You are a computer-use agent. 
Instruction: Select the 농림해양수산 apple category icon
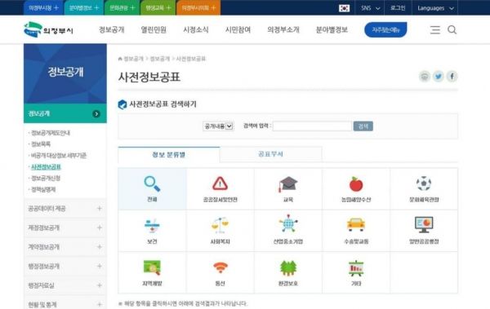pos(356,183)
